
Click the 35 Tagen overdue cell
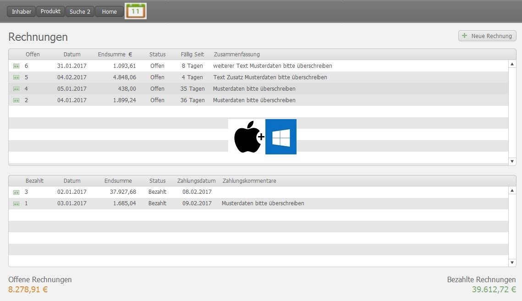192,89
